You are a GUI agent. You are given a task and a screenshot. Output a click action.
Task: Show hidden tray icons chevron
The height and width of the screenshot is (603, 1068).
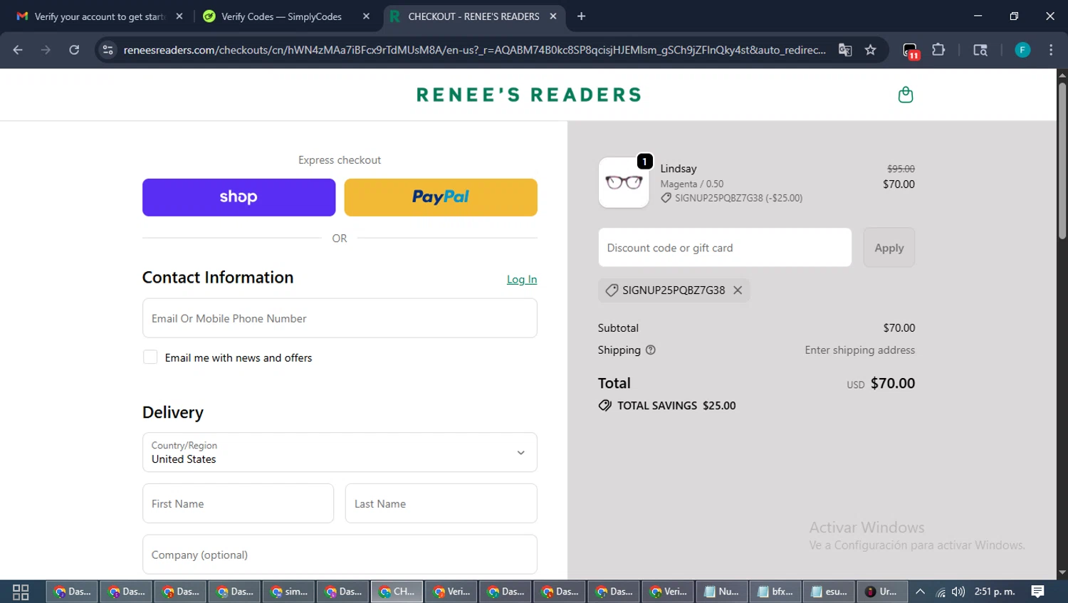(920, 592)
